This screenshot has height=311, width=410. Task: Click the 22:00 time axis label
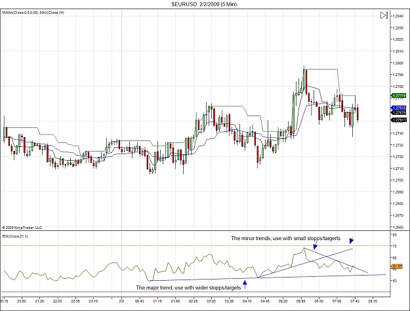pyautogui.click(x=58, y=301)
